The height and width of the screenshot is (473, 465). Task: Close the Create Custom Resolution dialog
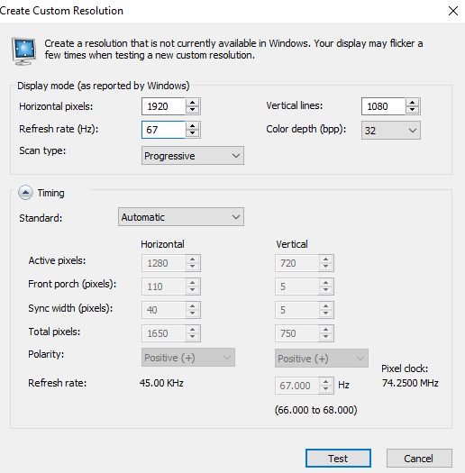pyautogui.click(x=453, y=11)
